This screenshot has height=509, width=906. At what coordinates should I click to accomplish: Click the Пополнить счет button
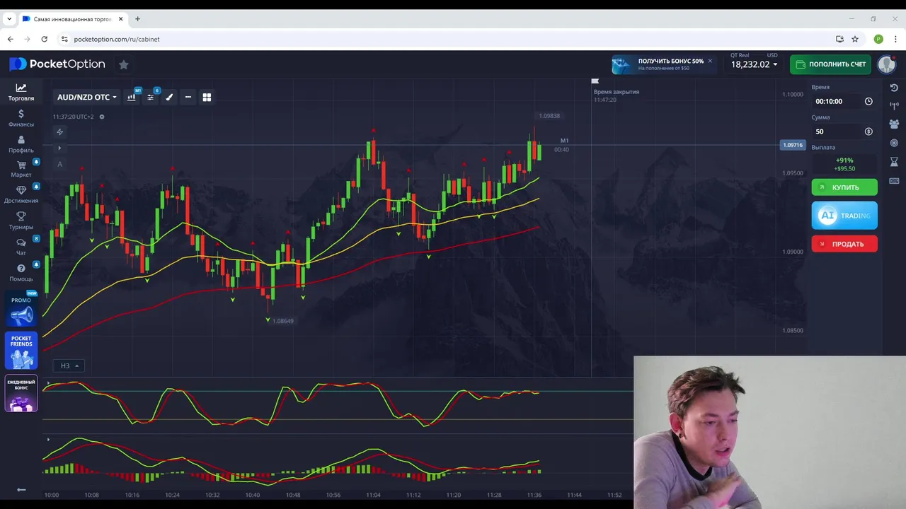tap(830, 64)
